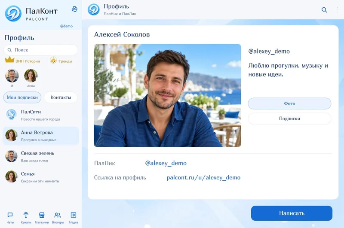Click the @alexey_demo handle beside photo
Screen dimensions: 344x228
tap(269, 51)
